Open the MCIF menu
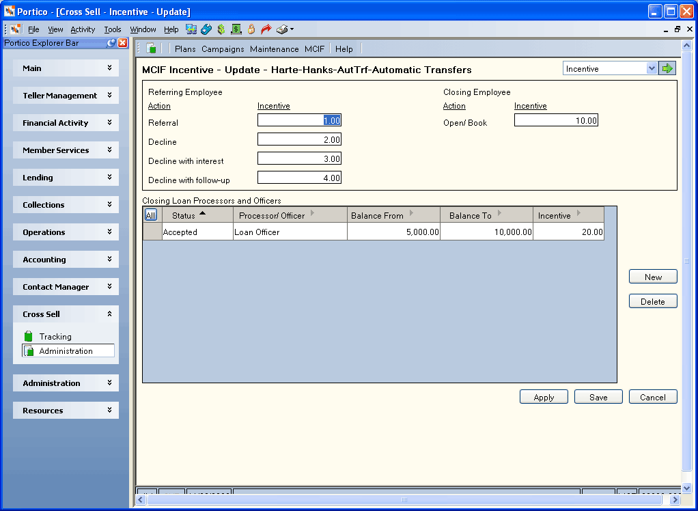Screen dimensions: 698x511 pyautogui.click(x=314, y=49)
